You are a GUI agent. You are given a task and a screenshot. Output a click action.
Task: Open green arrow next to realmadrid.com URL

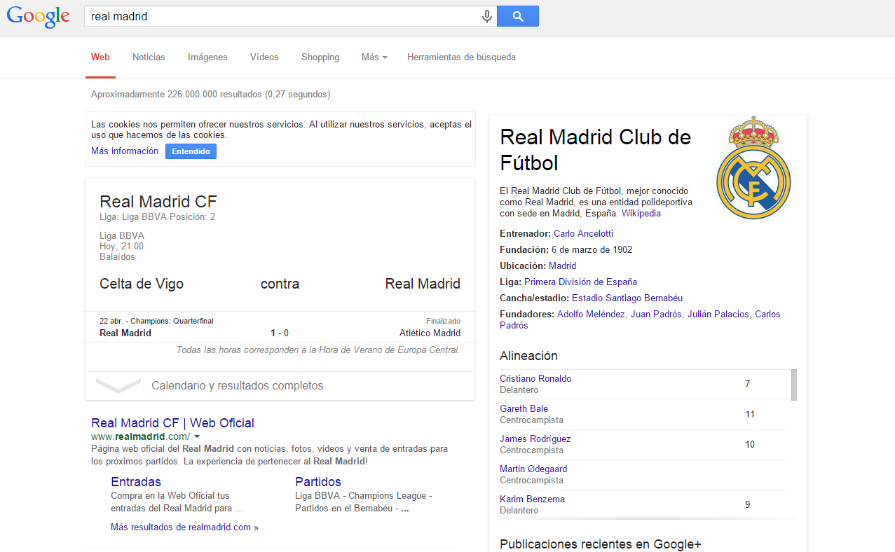pyautogui.click(x=197, y=436)
